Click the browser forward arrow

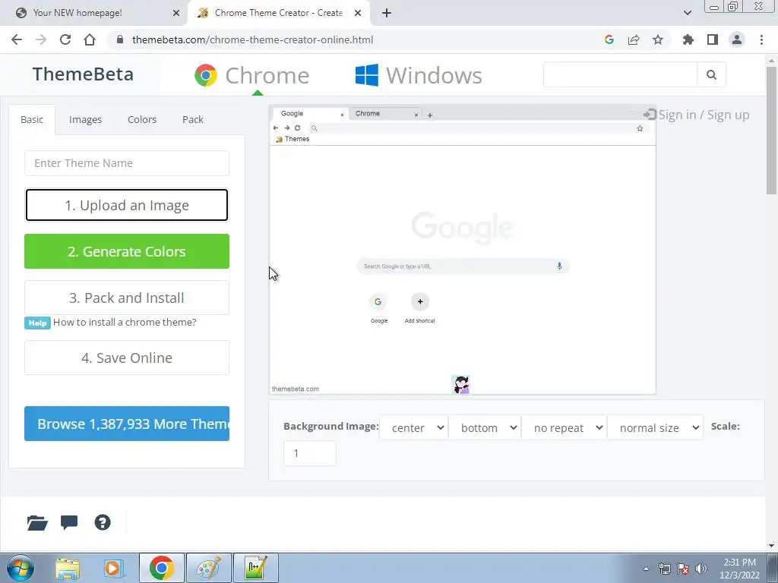[41, 39]
